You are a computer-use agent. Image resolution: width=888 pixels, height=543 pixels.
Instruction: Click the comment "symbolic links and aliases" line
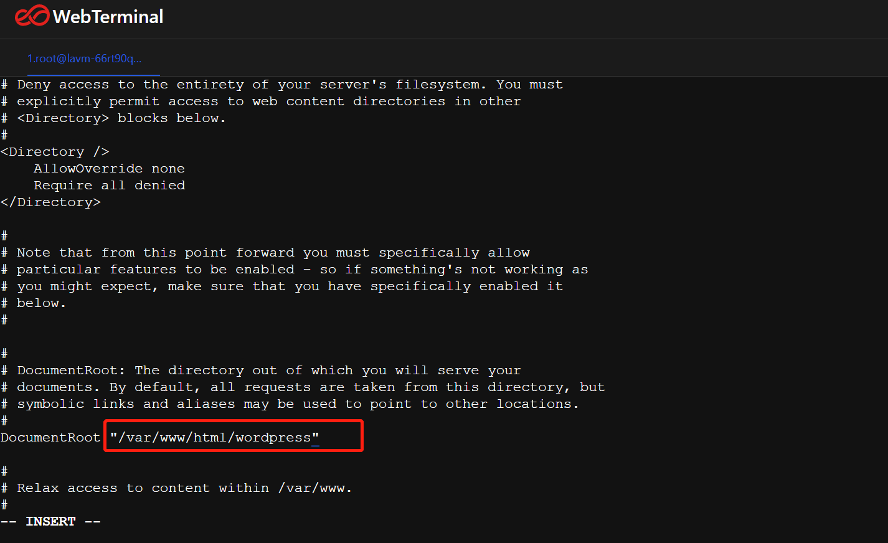(x=290, y=404)
